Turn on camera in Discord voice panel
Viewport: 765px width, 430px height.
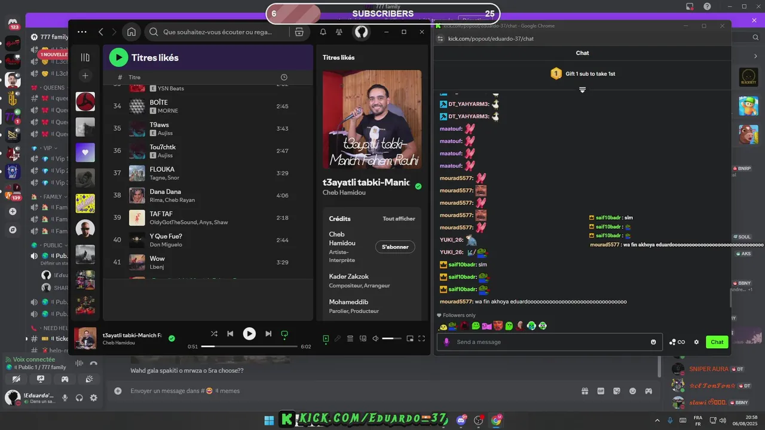point(16,379)
